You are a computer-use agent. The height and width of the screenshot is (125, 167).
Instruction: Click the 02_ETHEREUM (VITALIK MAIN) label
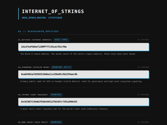tap(34, 67)
